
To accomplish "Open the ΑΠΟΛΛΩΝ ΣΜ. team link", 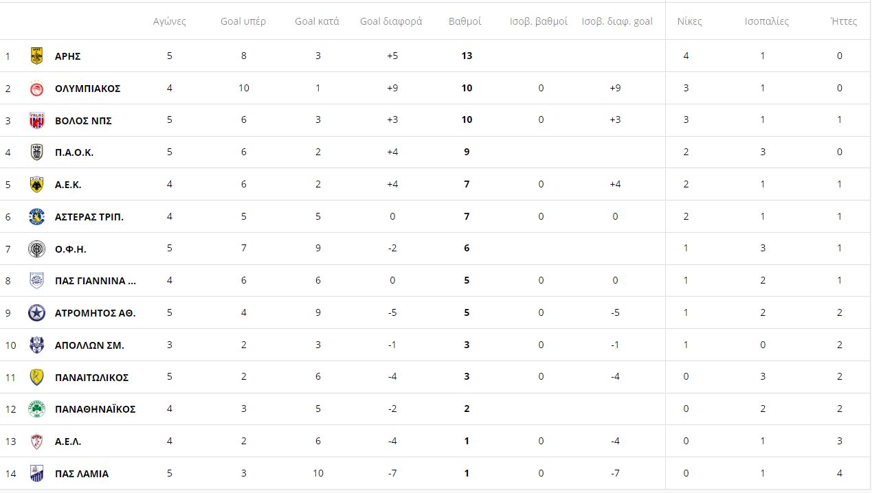I will [89, 345].
